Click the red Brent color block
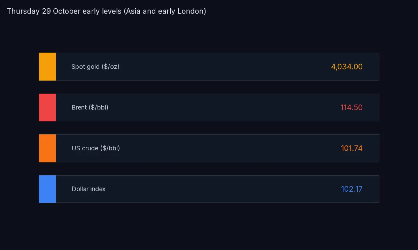Screen dimensions: 418x250 click(47, 107)
